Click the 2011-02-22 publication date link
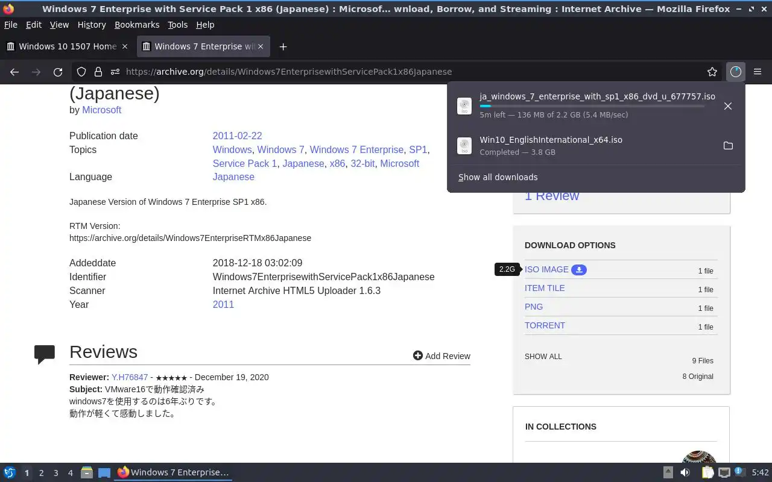The width and height of the screenshot is (772, 482). [237, 136]
